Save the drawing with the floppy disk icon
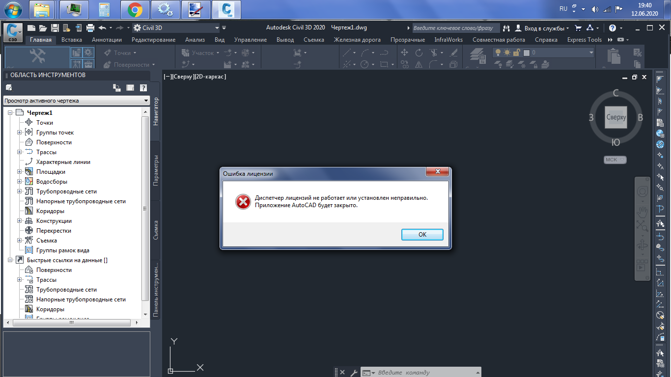671x377 pixels. pyautogui.click(x=55, y=28)
